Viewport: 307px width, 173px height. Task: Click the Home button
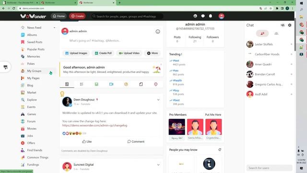59,16
